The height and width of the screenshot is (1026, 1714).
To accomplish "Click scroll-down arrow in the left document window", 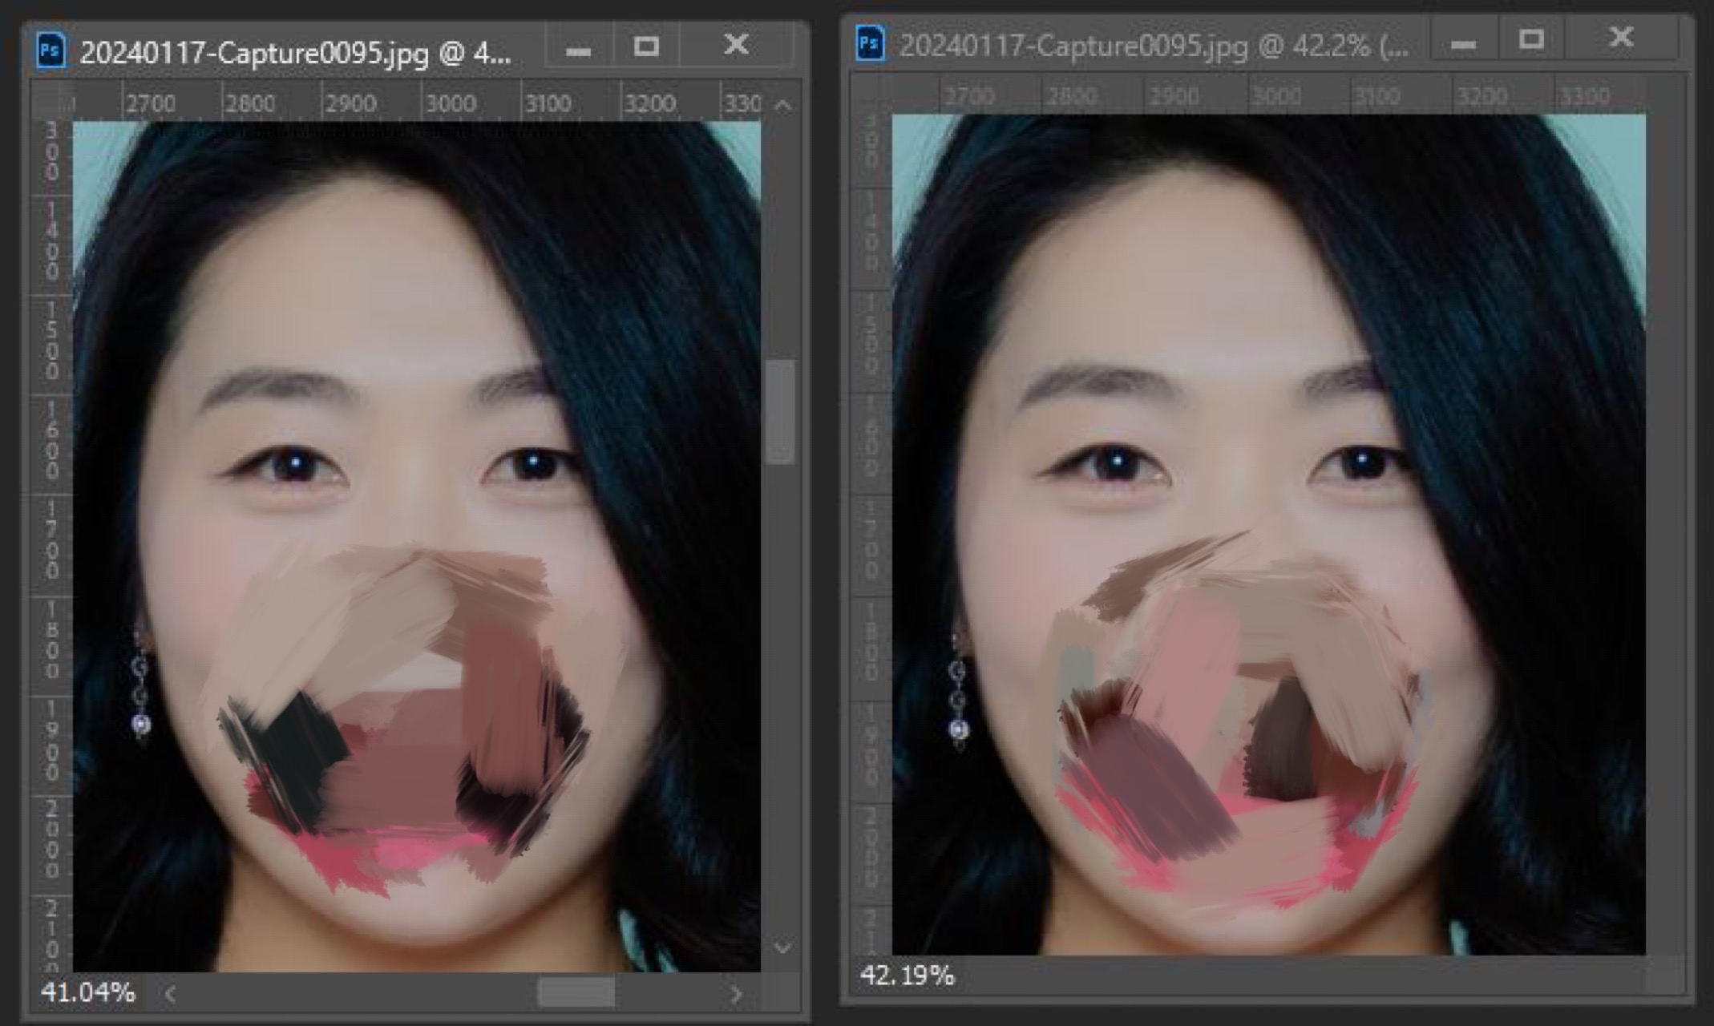I will [x=783, y=948].
